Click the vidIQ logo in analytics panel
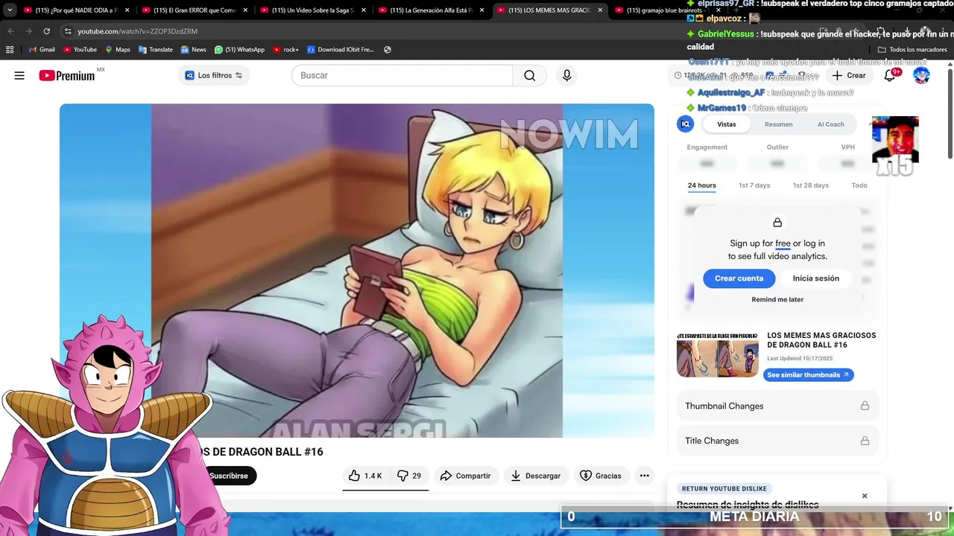The width and height of the screenshot is (954, 536). point(685,124)
